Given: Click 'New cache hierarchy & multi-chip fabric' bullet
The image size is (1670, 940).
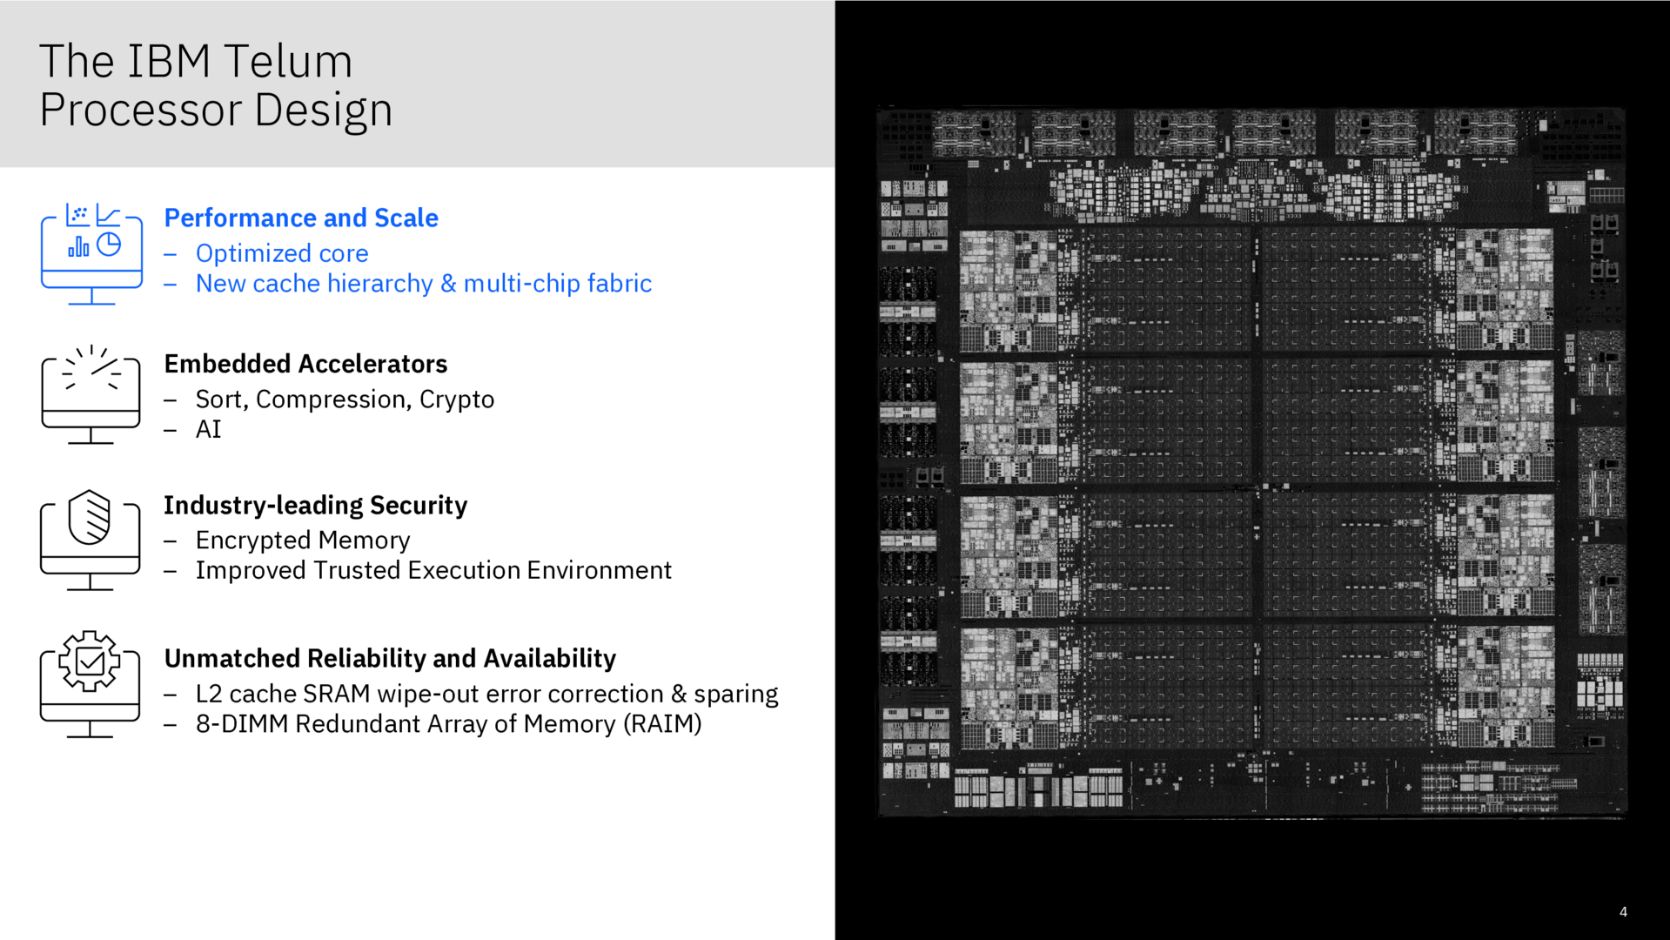Looking at the screenshot, I should click(x=424, y=284).
